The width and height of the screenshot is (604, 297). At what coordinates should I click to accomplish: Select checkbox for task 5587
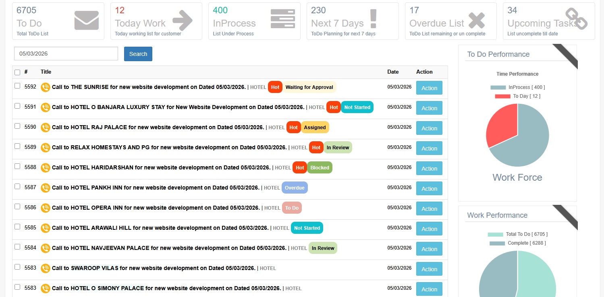[17, 186]
